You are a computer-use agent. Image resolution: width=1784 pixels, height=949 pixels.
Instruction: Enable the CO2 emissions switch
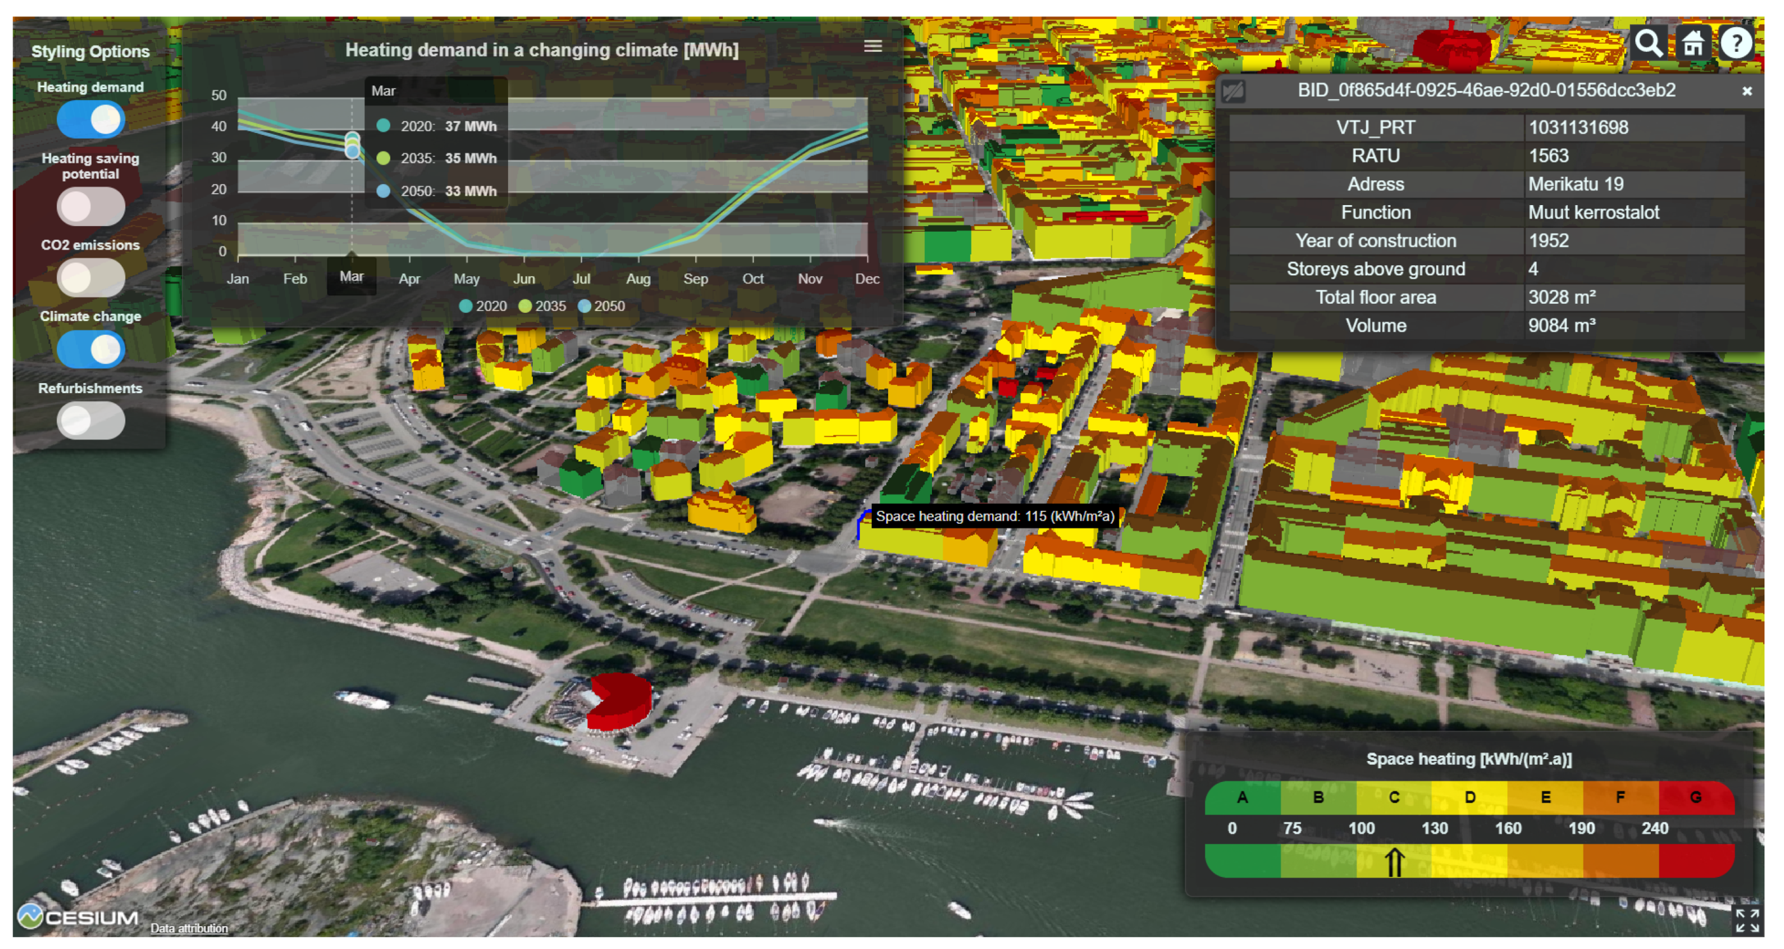[91, 277]
